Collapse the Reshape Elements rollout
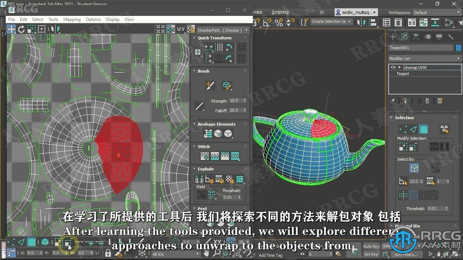463x260 pixels. click(x=194, y=124)
